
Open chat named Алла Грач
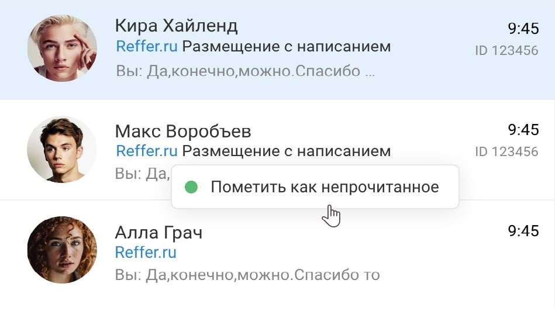pyautogui.click(x=158, y=233)
